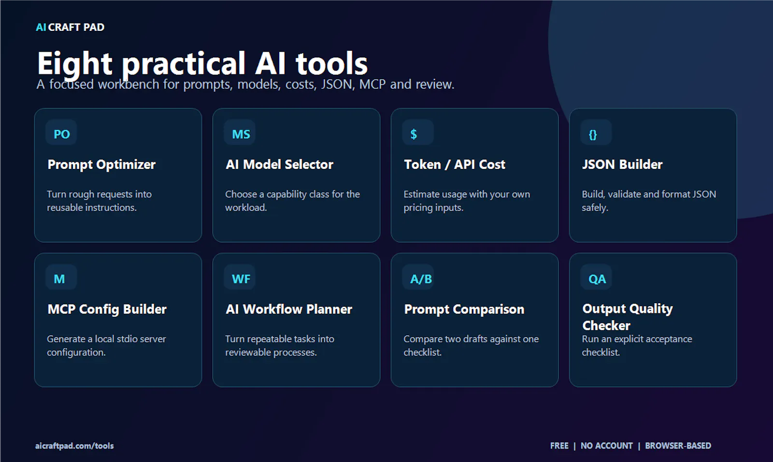The width and height of the screenshot is (773, 462).
Task: Click 'Turn repeatable tasks into' description
Action: click(x=280, y=346)
